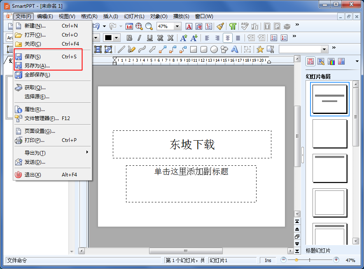Select the straight connector tool
364x269 pixels.
point(163,49)
